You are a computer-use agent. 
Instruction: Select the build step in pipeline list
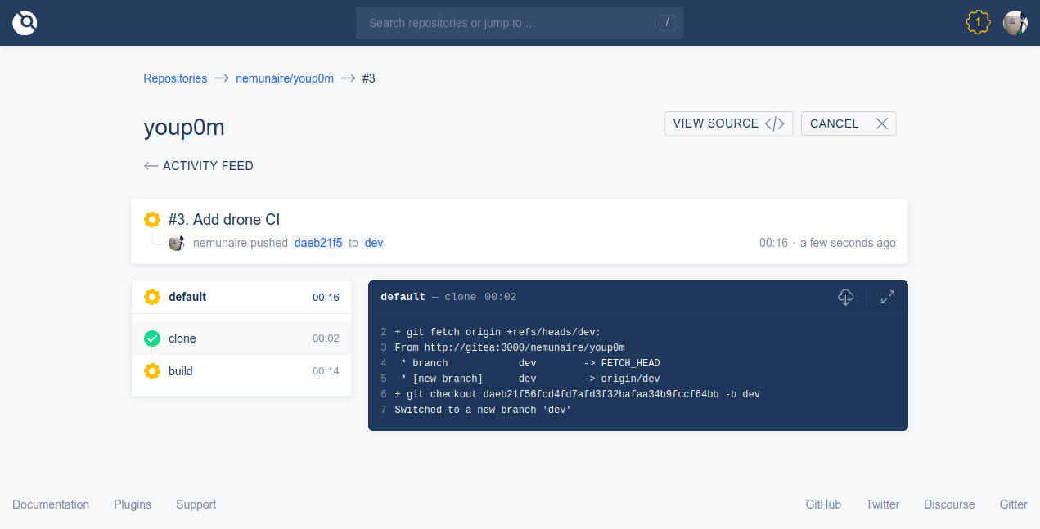241,371
